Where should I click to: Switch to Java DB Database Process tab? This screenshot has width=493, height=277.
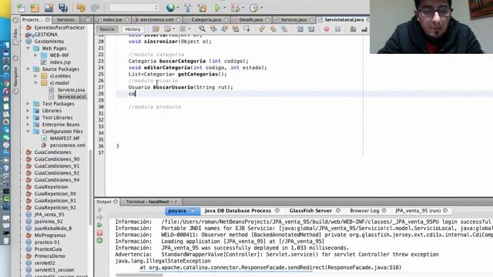(x=238, y=210)
